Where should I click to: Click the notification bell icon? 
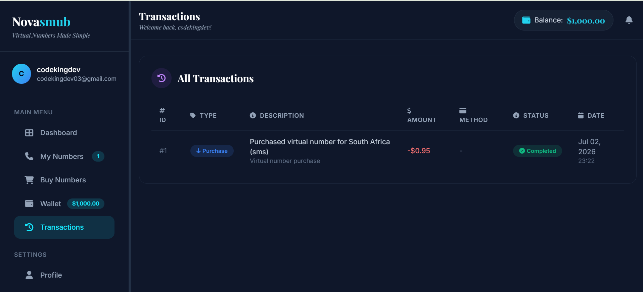click(629, 20)
